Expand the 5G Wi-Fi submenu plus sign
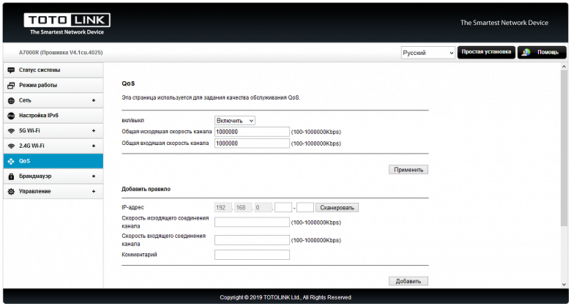Viewport: 571px width, 306px height. [x=94, y=131]
